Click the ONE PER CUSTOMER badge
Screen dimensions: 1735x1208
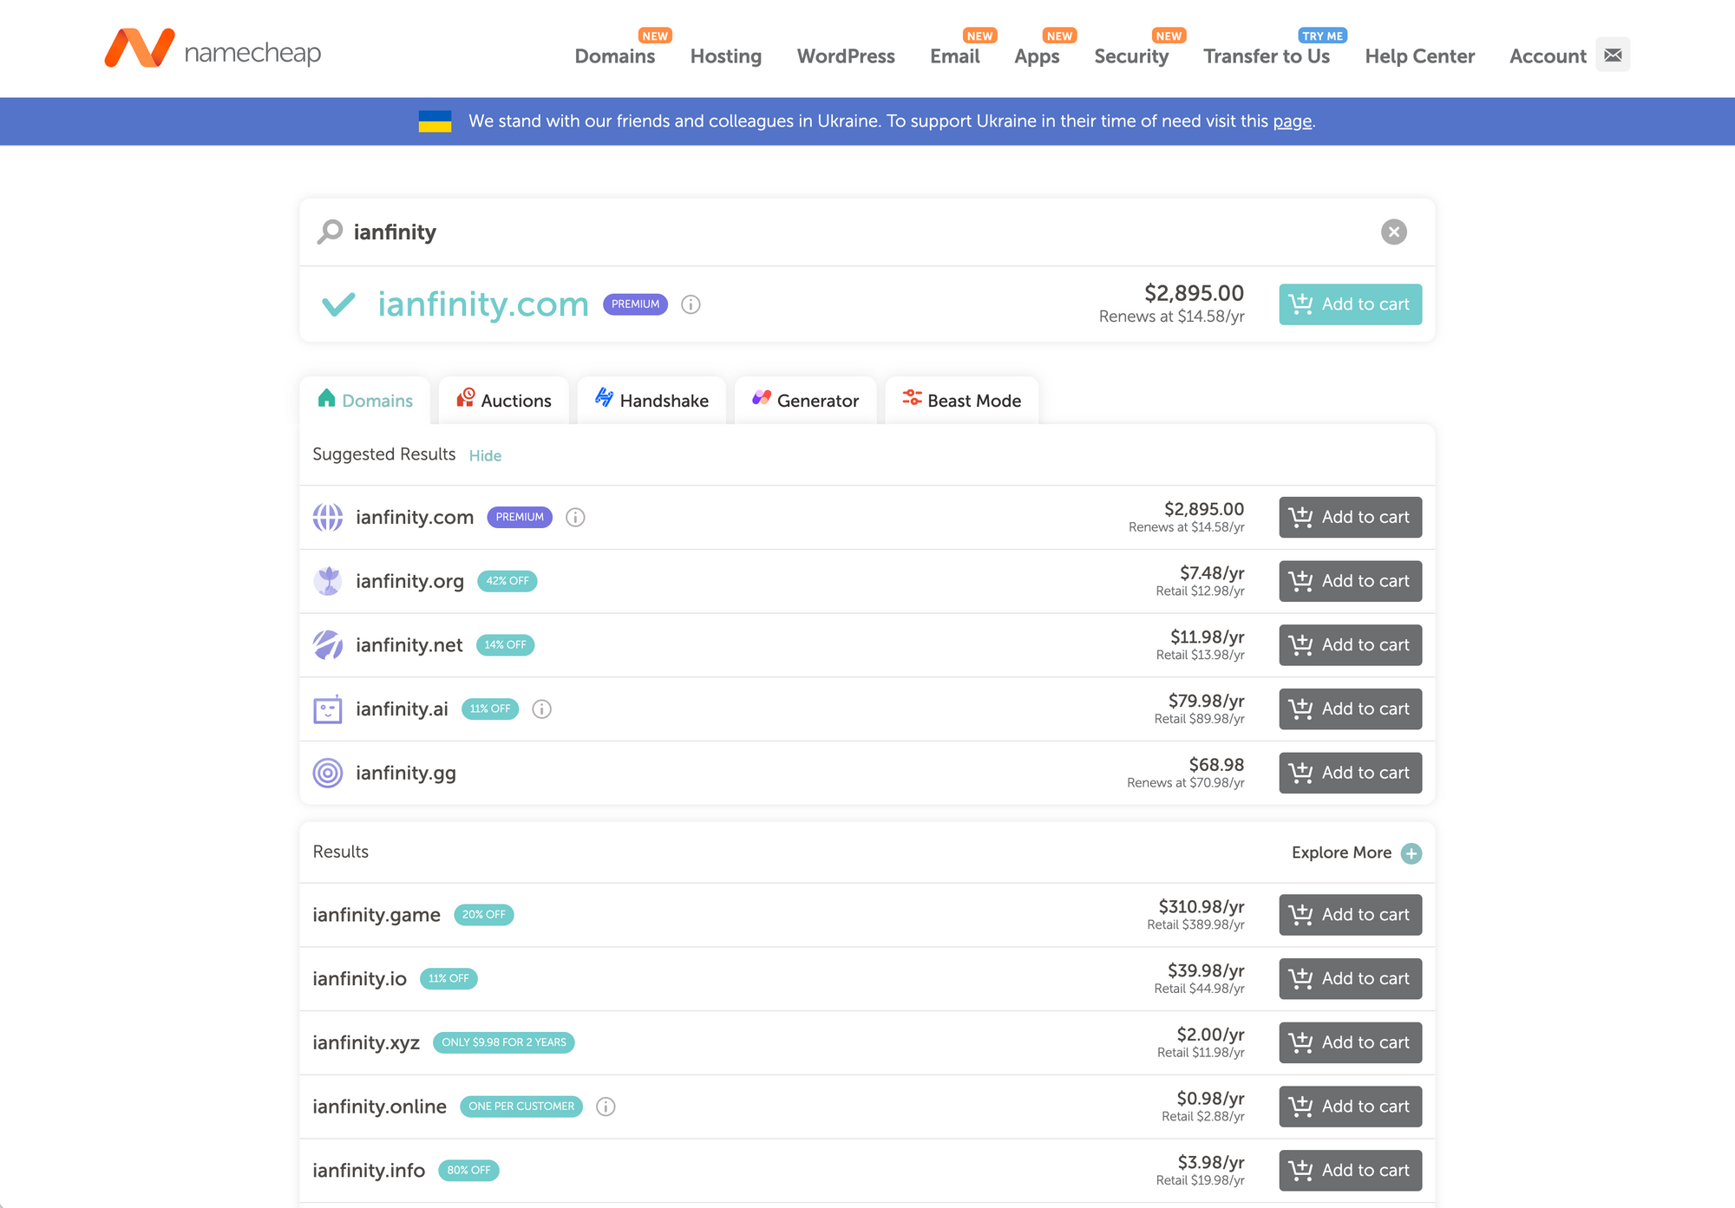click(521, 1107)
